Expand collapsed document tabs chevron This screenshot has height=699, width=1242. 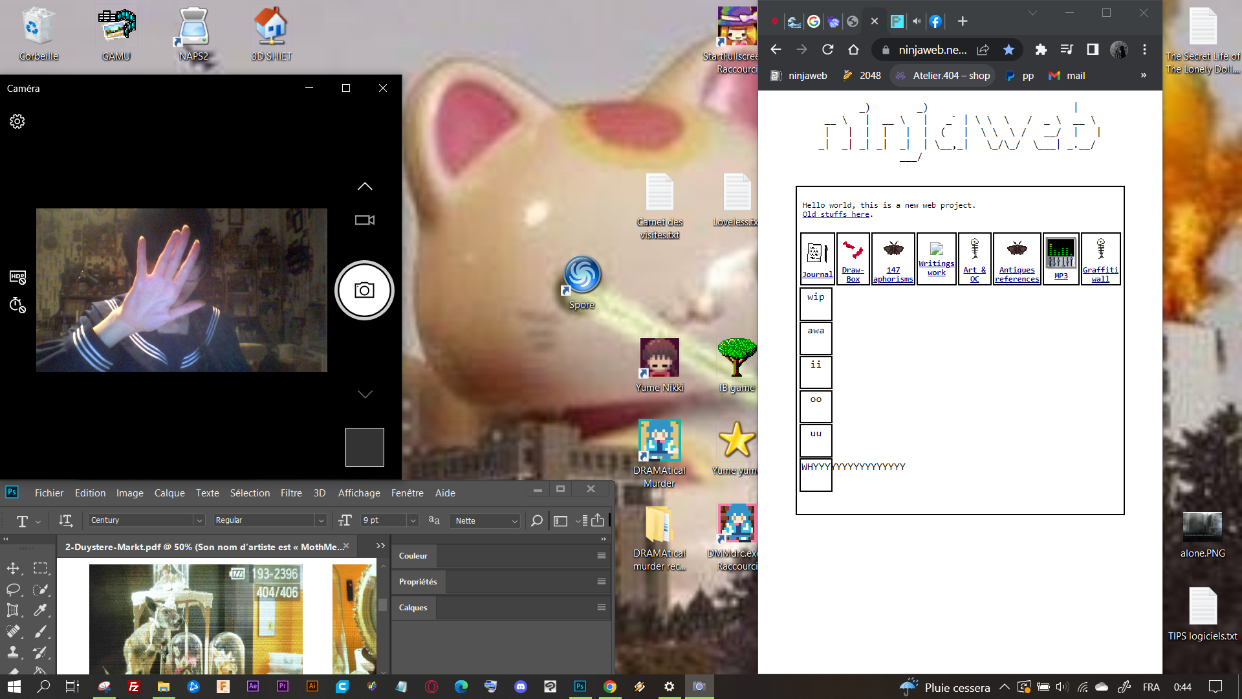coord(380,546)
